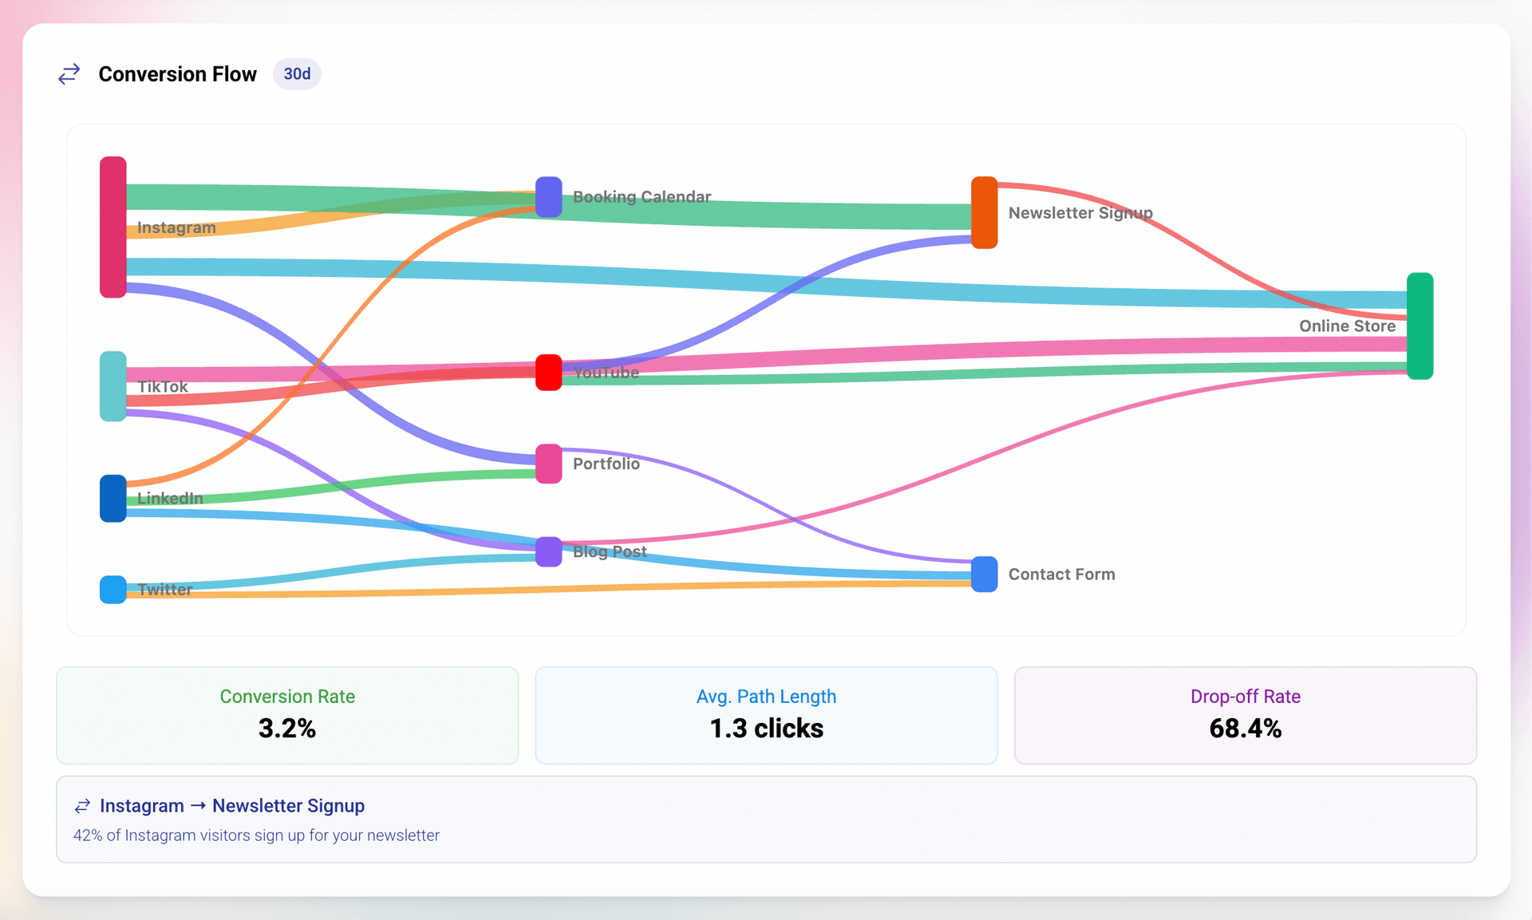Click the LinkedIn source node block
The width and height of the screenshot is (1532, 920).
tap(113, 498)
